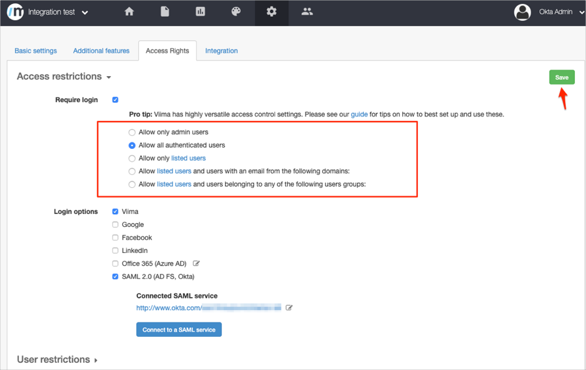Image resolution: width=586 pixels, height=370 pixels.
Task: Open the statistics chart icon
Action: (x=201, y=12)
